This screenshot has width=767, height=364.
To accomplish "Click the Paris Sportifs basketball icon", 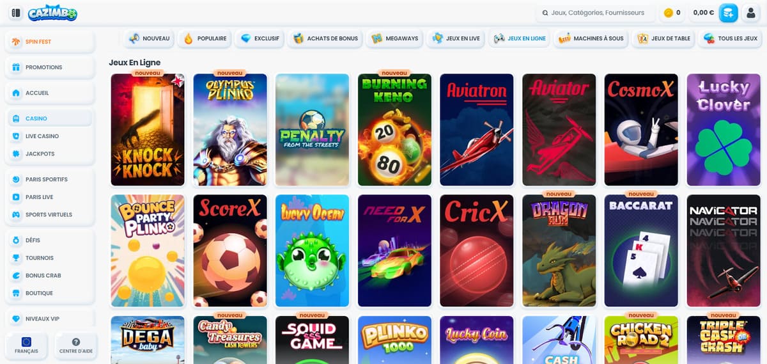I will (x=16, y=179).
